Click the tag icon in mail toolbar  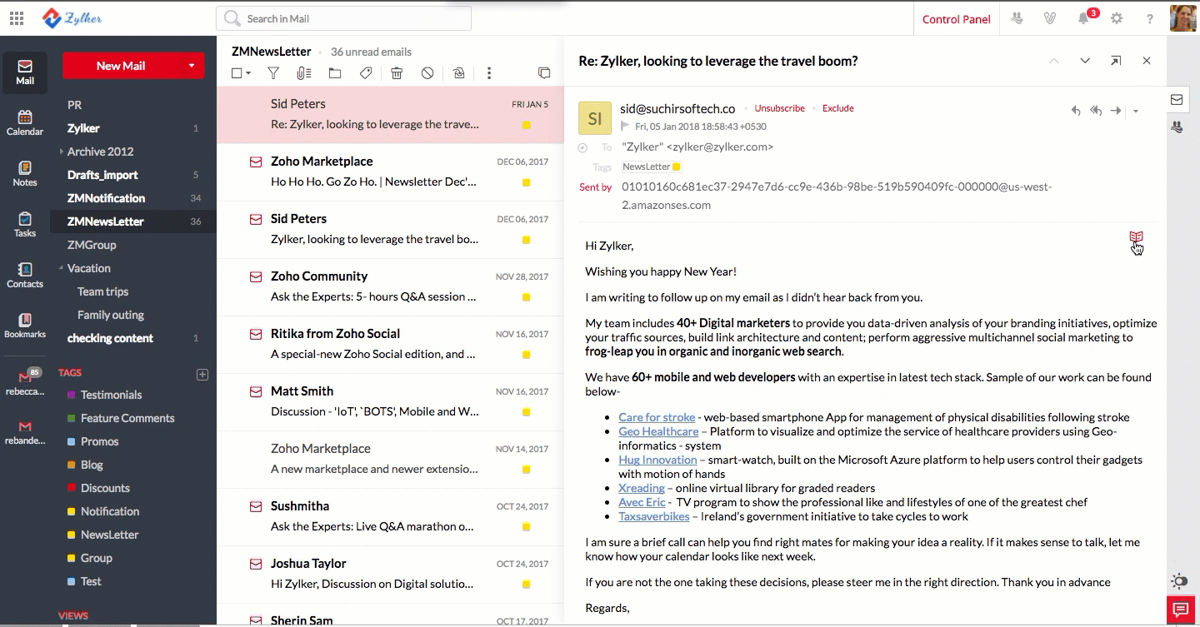pyautogui.click(x=366, y=73)
